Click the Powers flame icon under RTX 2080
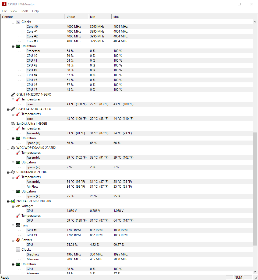This screenshot has width=258, height=280. pos(18,240)
